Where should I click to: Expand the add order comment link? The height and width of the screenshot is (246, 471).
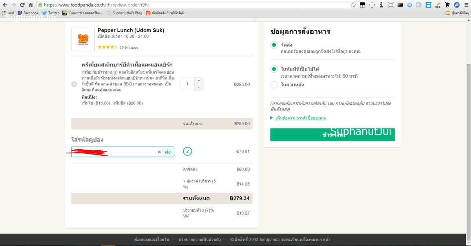point(300,118)
